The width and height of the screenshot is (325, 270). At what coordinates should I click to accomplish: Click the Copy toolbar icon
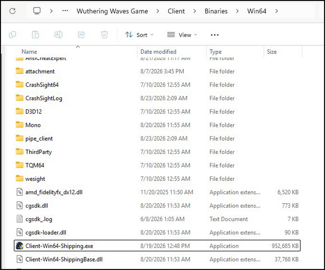pos(12,35)
